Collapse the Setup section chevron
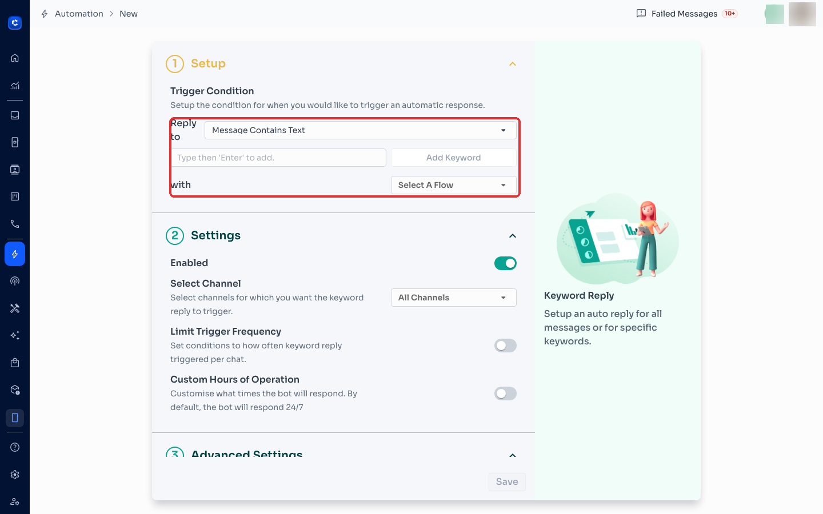 [x=513, y=64]
